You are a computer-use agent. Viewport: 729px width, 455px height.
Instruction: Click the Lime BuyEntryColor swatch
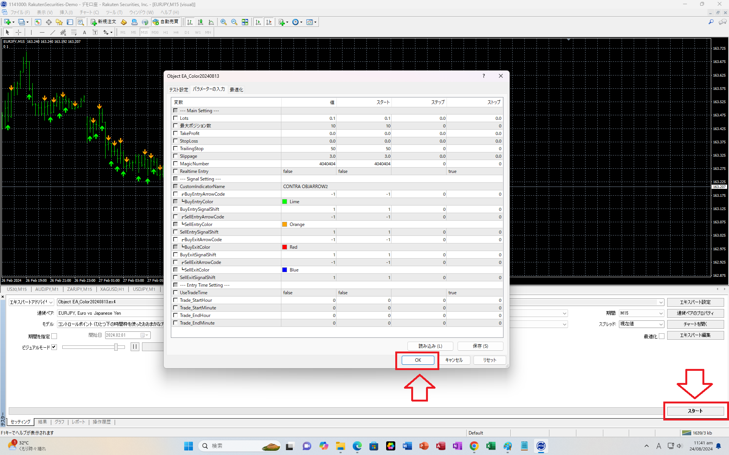284,202
